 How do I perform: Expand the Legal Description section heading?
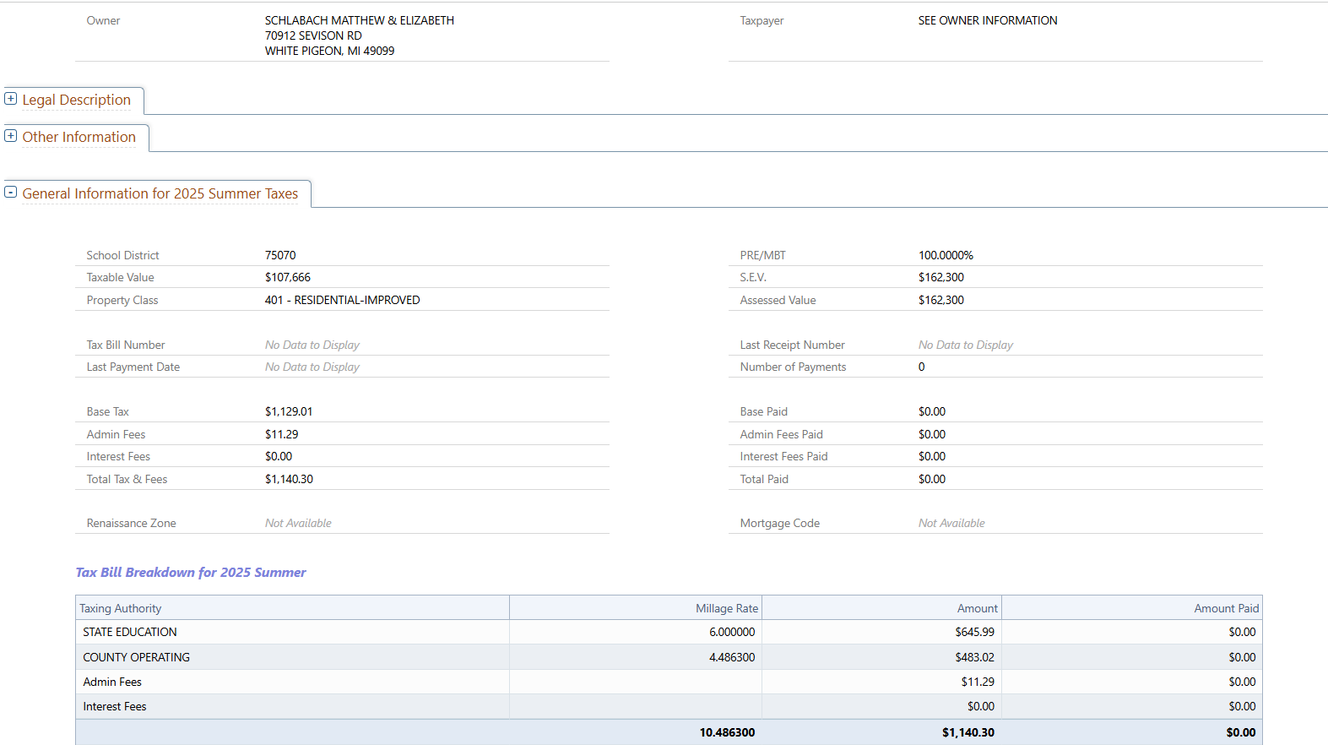(76, 100)
